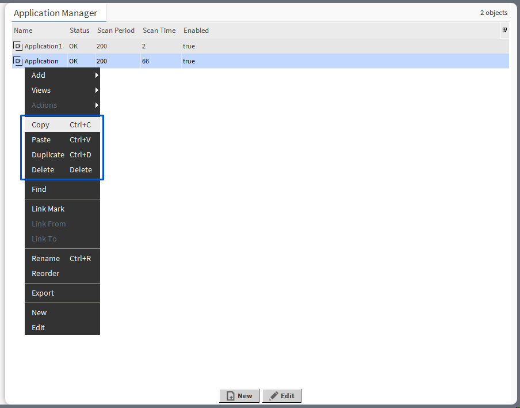Click the pencil icon on the Edit button
The image size is (520, 408).
273,396
